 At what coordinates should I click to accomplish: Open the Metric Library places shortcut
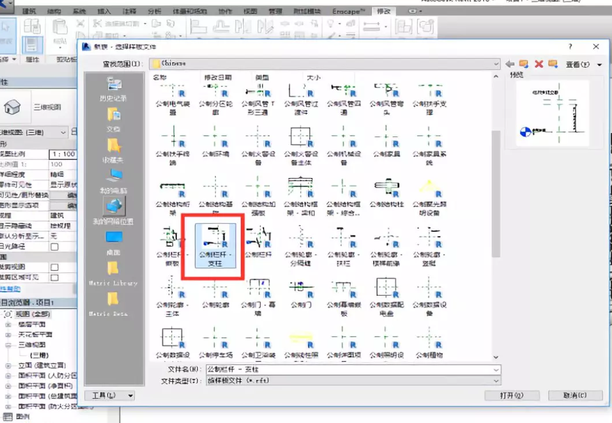pyautogui.click(x=113, y=273)
